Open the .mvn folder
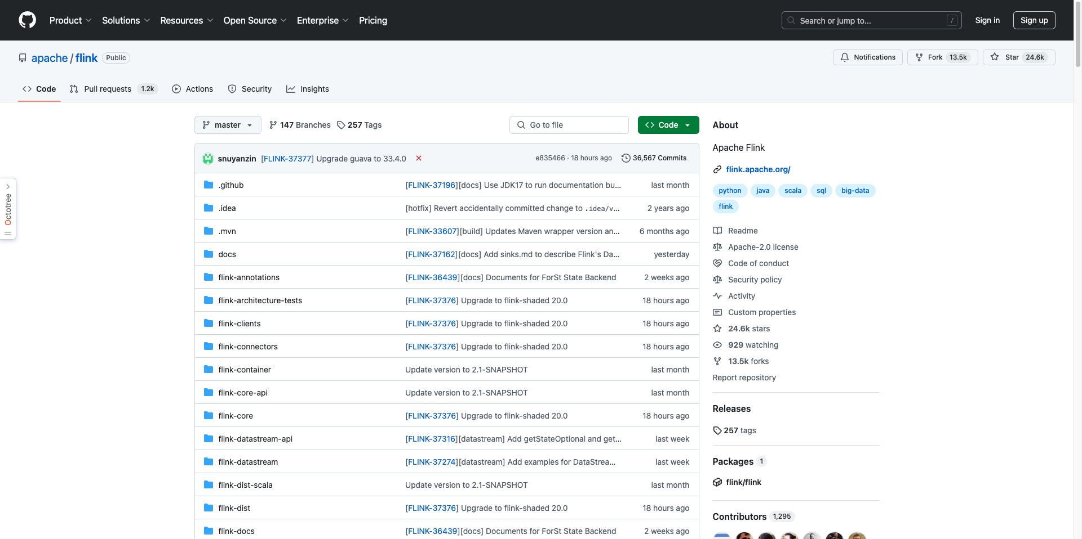This screenshot has width=1082, height=539. click(227, 231)
